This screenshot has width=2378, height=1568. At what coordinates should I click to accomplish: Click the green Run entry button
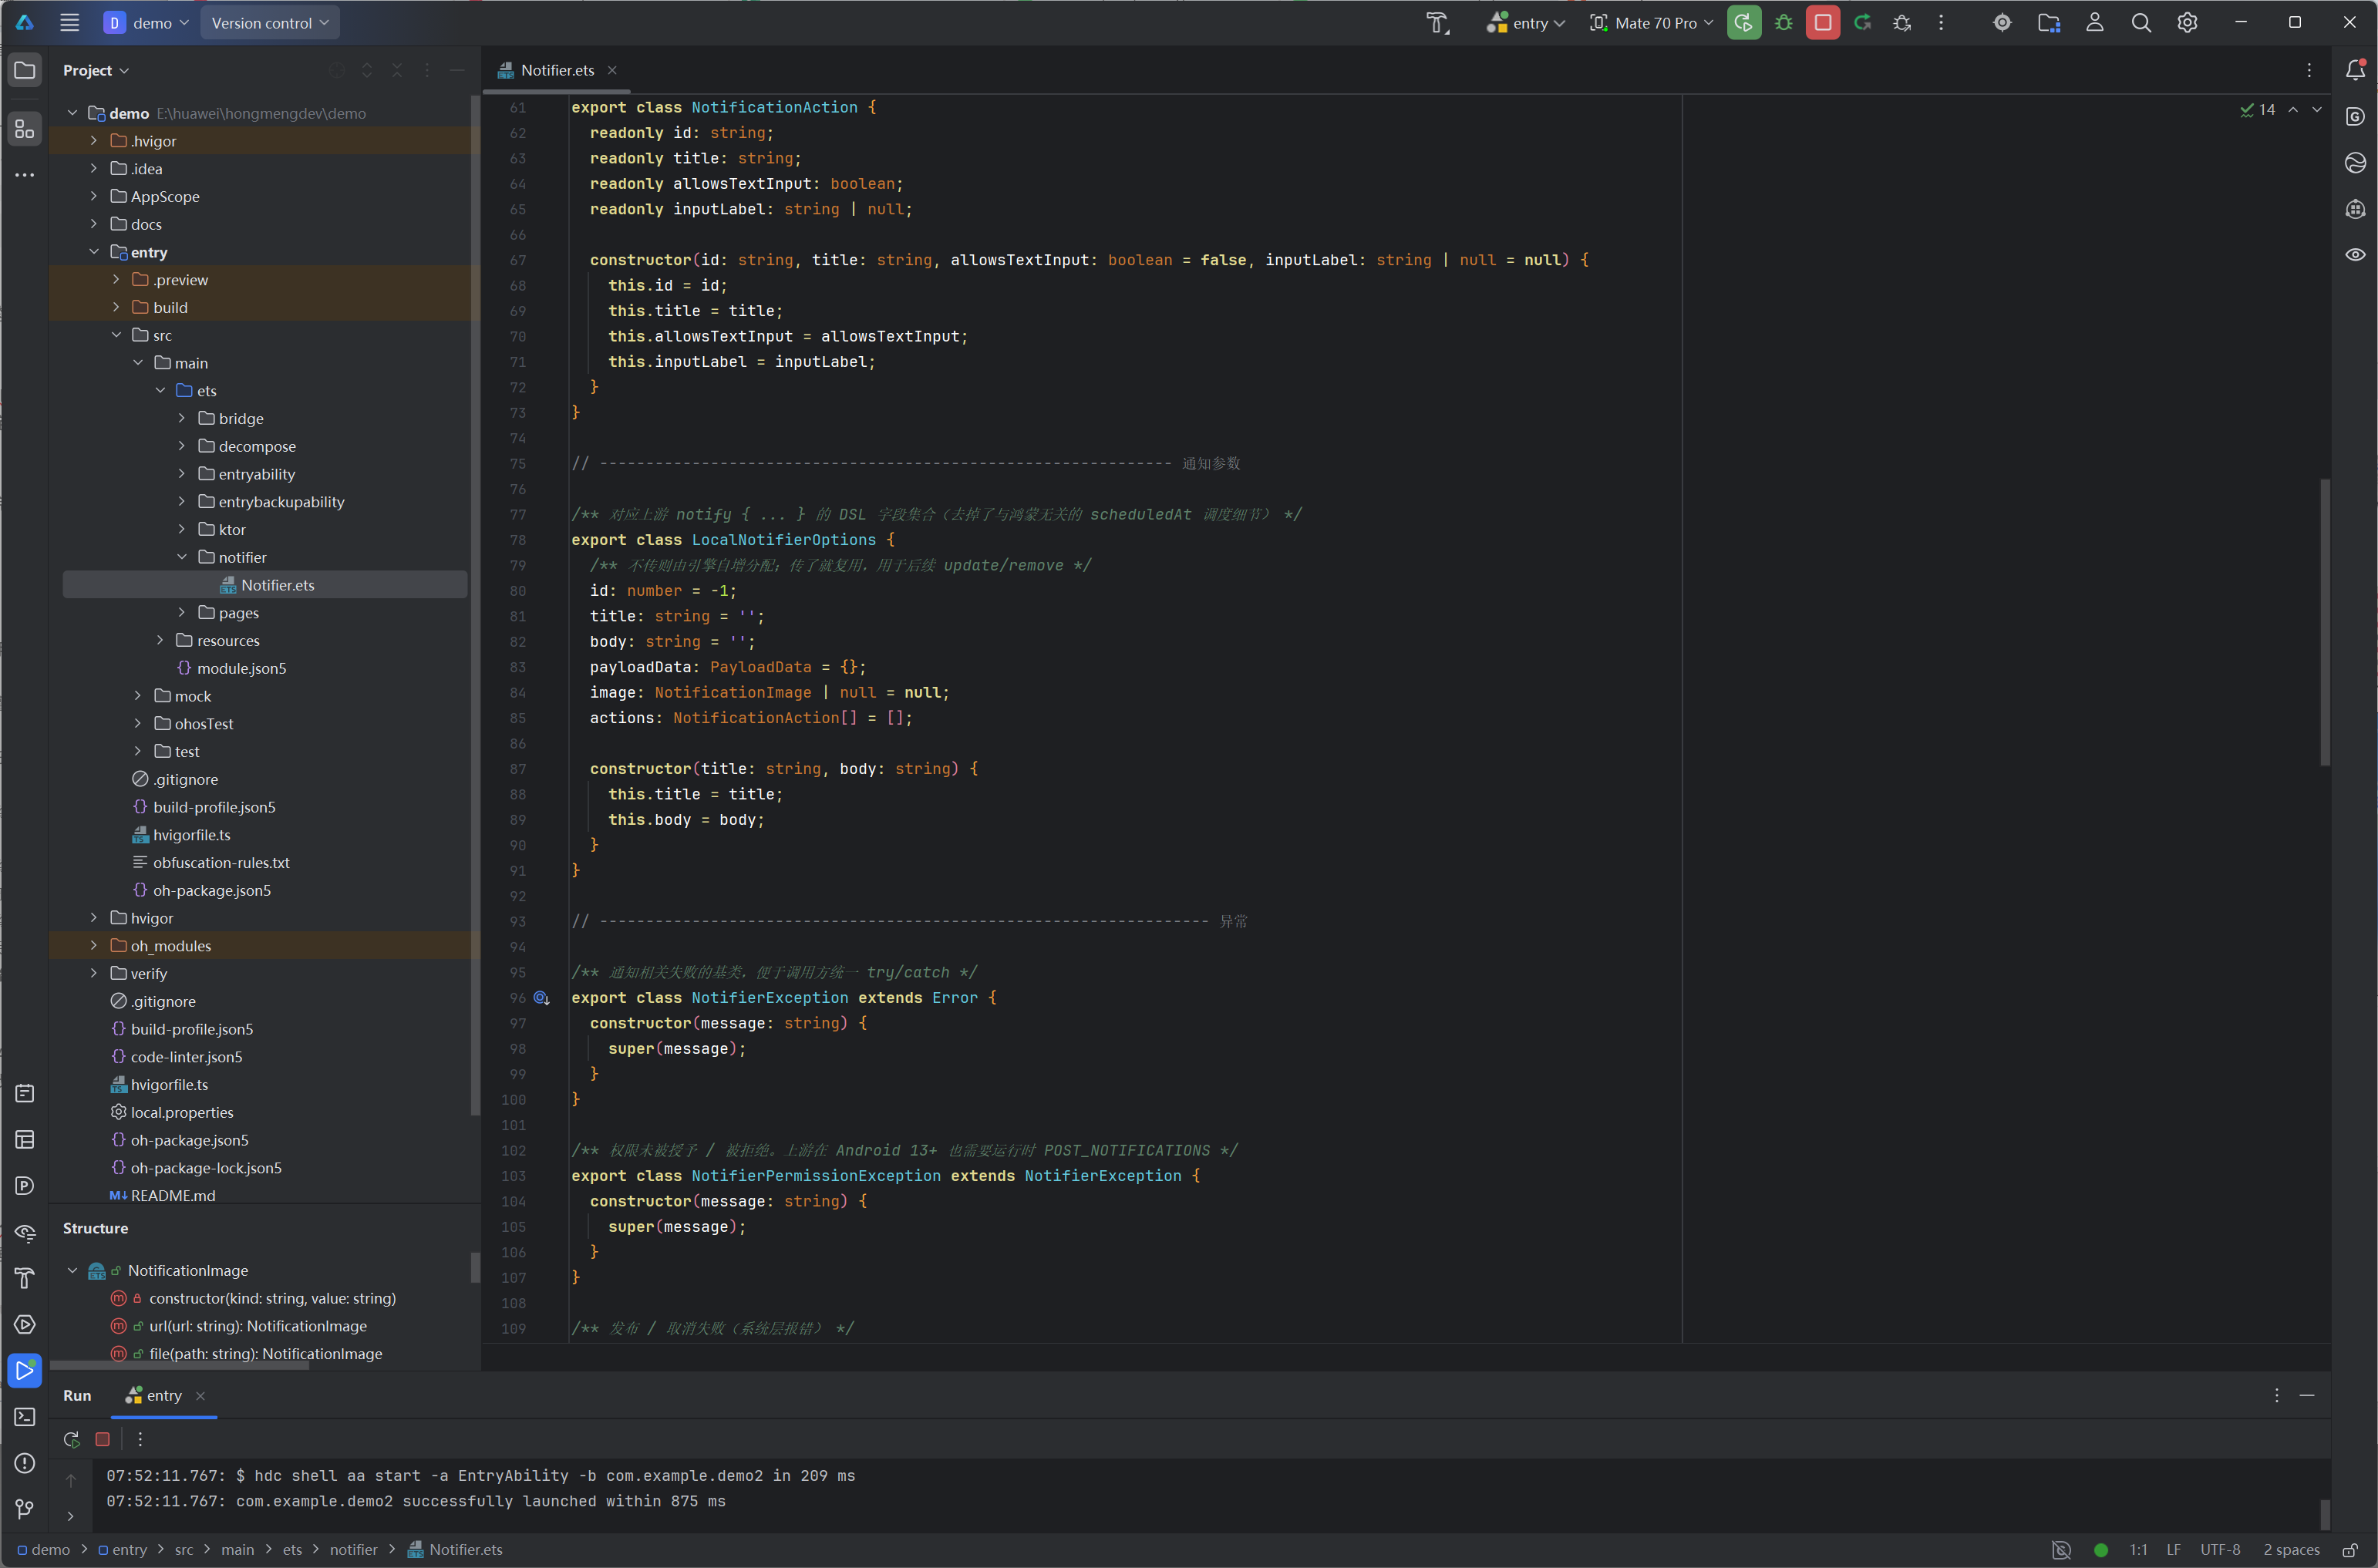pyautogui.click(x=1743, y=23)
